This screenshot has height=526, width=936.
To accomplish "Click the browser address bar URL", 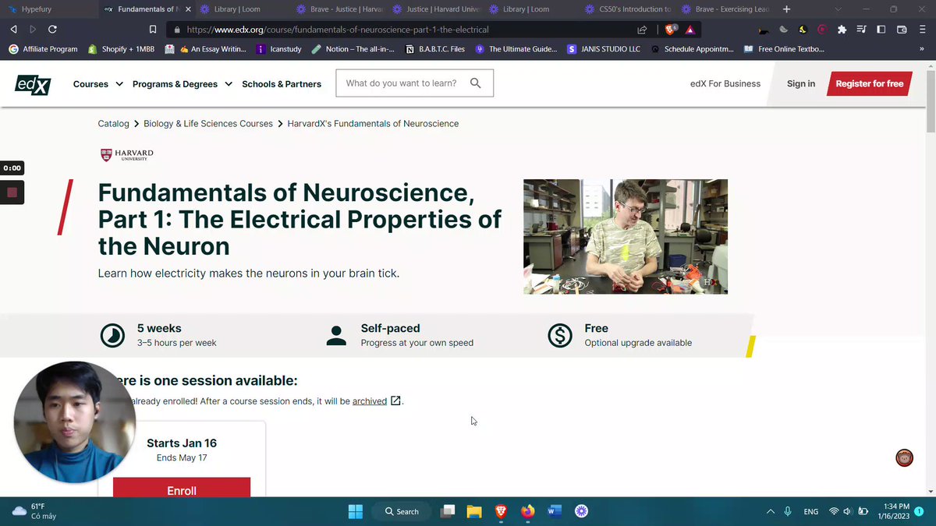I will [x=338, y=30].
